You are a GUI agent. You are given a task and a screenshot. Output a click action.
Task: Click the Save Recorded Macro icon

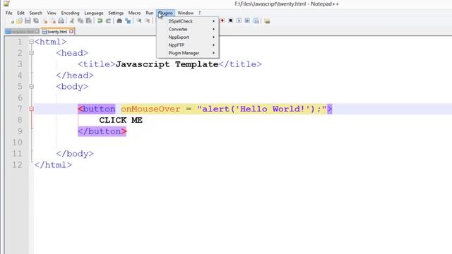click(256, 20)
